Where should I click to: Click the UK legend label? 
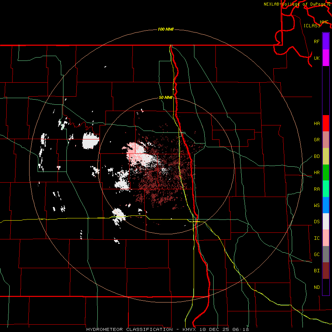point(317,58)
